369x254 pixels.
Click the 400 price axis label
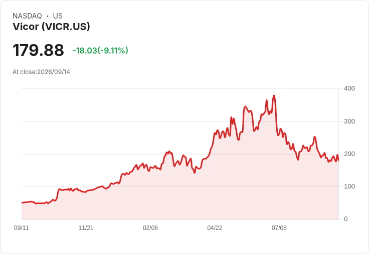click(x=349, y=88)
